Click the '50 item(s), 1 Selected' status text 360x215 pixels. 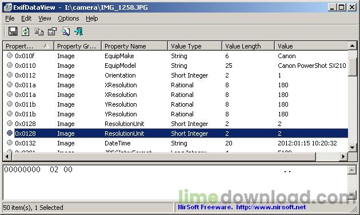pyautogui.click(x=33, y=208)
